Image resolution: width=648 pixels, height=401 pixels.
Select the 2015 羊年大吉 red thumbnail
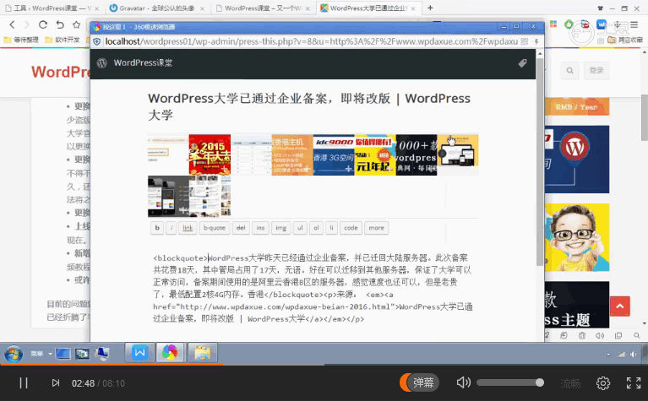pos(210,154)
